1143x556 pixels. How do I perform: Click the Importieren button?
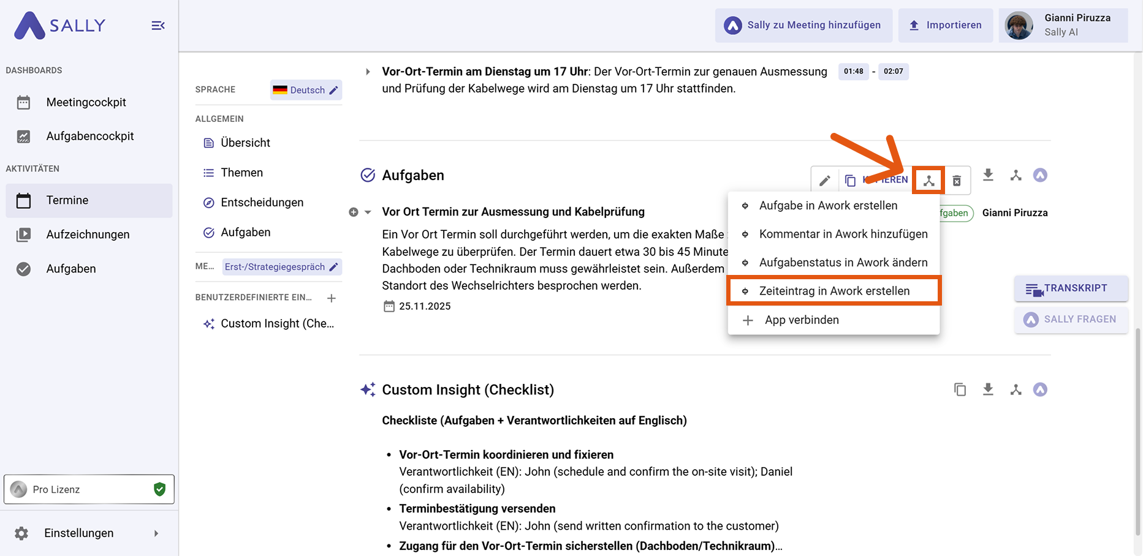coord(945,25)
